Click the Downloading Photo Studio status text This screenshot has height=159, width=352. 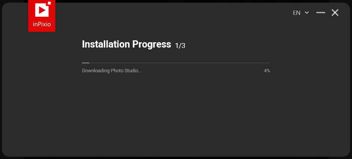point(112,71)
